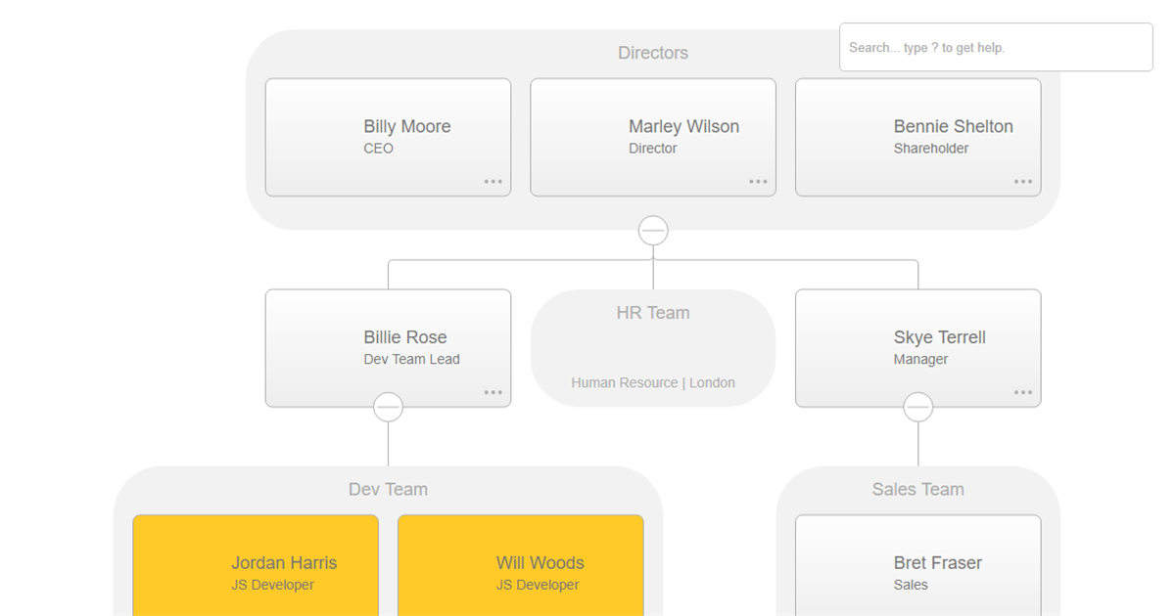Open the three-dot menu on Bennie Shelton card

pyautogui.click(x=1023, y=182)
